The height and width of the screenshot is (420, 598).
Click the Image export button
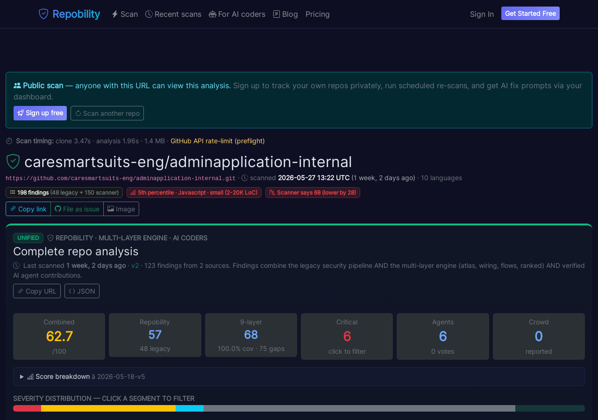[121, 209]
